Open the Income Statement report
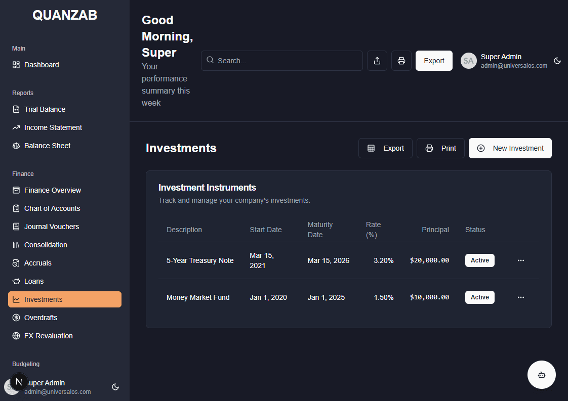This screenshot has width=568, height=401. [x=65, y=127]
